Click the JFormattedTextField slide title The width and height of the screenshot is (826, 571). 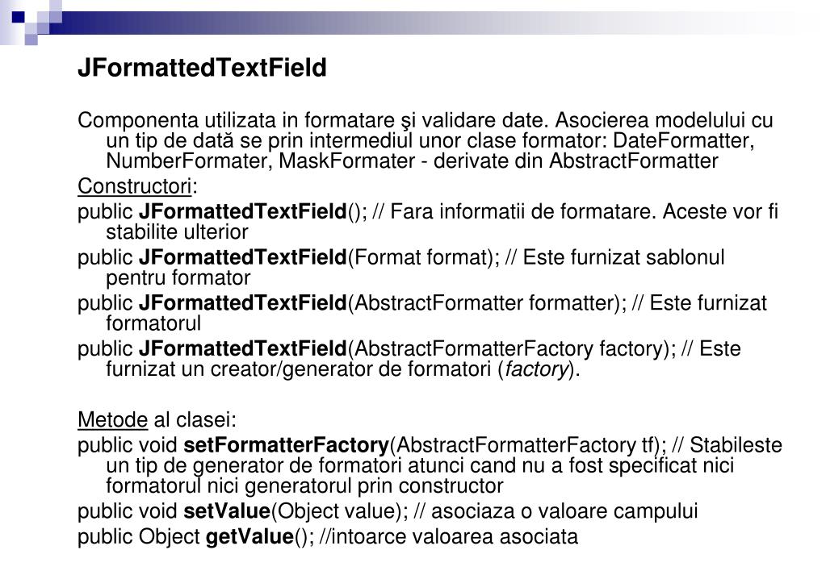click(x=203, y=68)
